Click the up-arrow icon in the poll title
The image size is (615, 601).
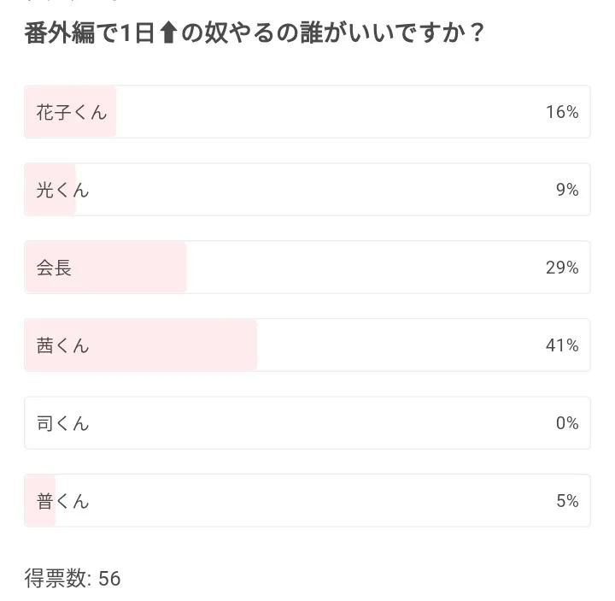(x=167, y=34)
